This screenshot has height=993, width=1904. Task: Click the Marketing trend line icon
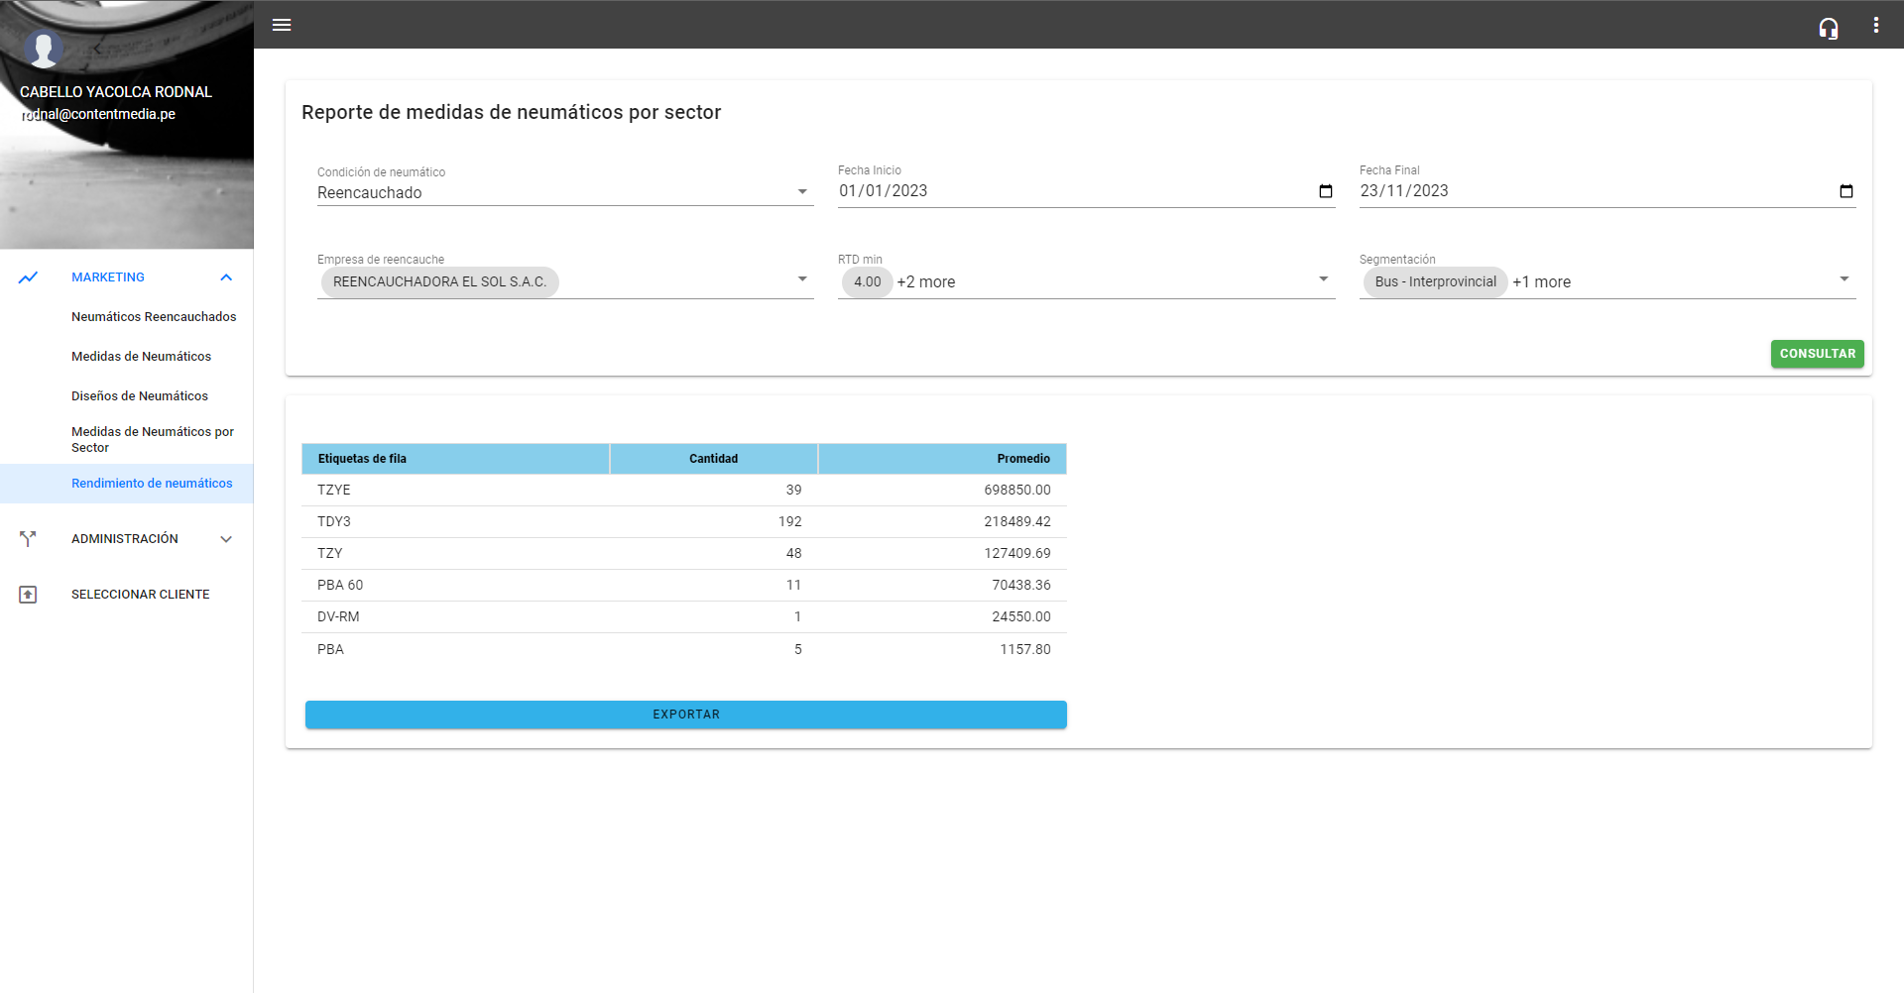[28, 277]
